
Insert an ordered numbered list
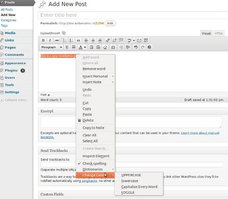tap(71, 40)
